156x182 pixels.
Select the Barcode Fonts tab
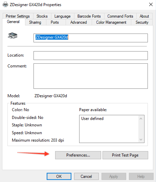[89, 16]
